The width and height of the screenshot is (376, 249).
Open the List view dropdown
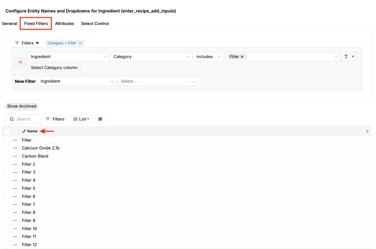81,119
